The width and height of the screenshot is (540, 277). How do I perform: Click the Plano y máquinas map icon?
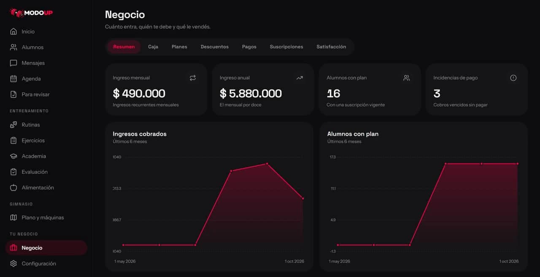click(x=13, y=218)
